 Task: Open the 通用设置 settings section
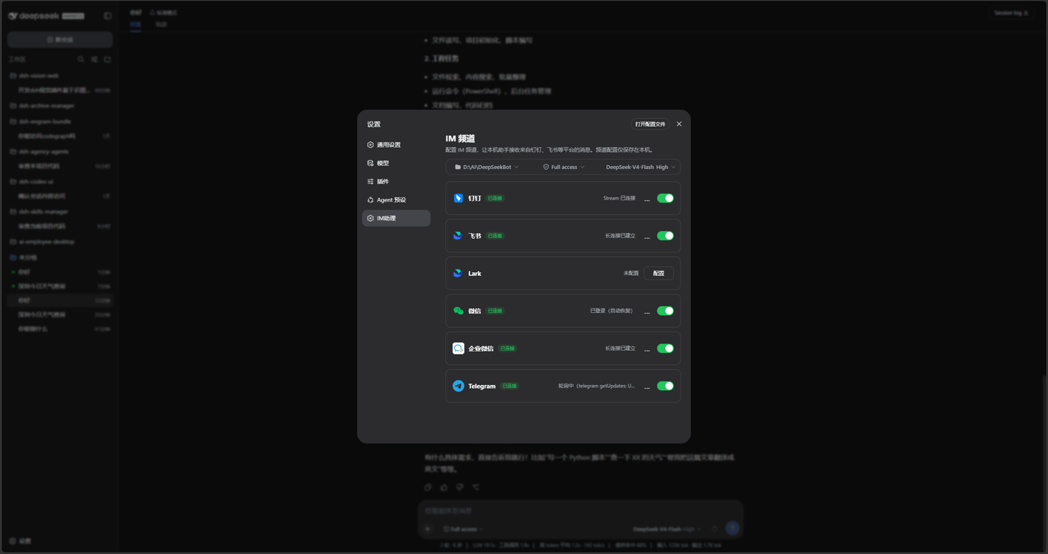(x=396, y=145)
